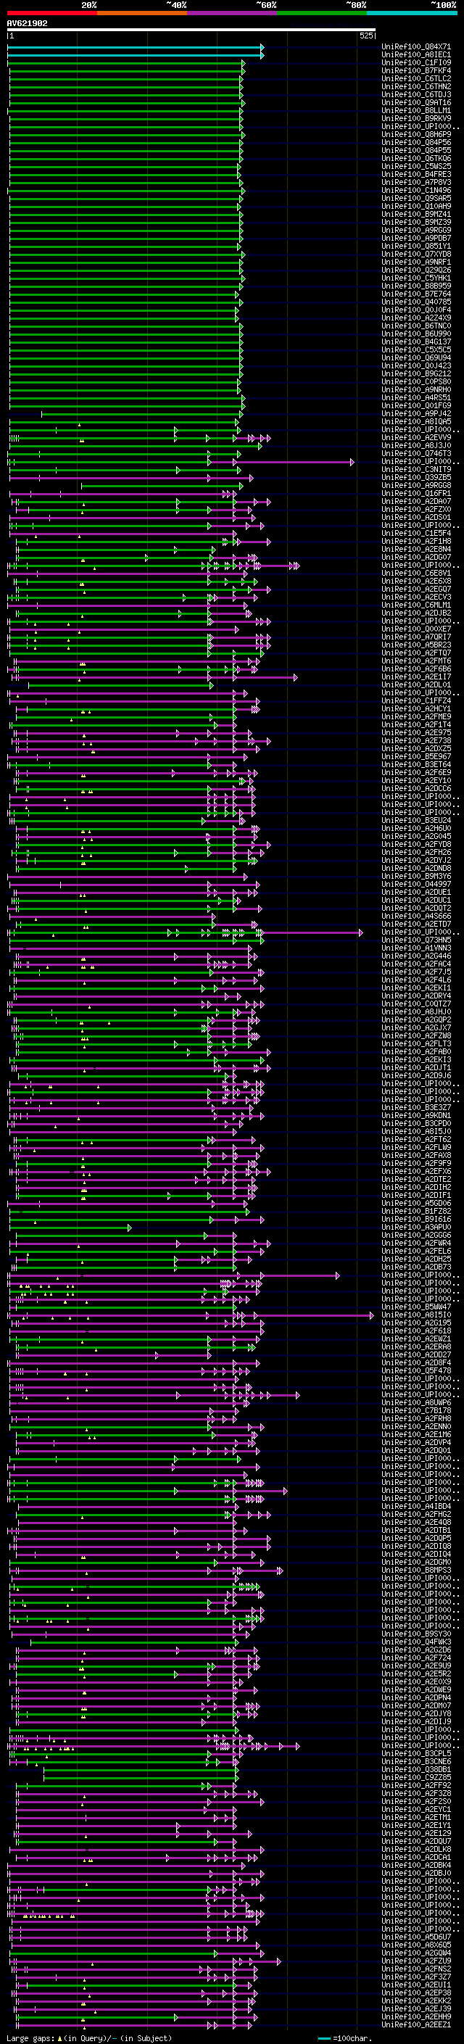The width and height of the screenshot is (464, 2044).
Task: Click the purple ~60% identity legend bar
Action: tap(233, 13)
